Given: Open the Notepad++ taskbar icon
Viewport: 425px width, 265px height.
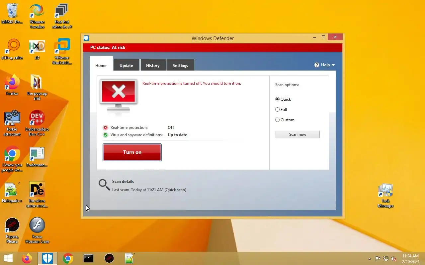Looking at the screenshot, I should point(129,258).
